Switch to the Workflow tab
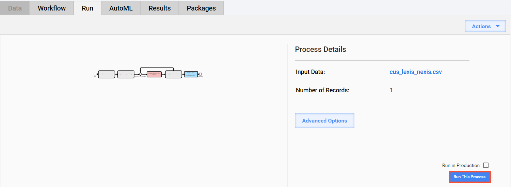This screenshot has width=511, height=187. pos(52,8)
